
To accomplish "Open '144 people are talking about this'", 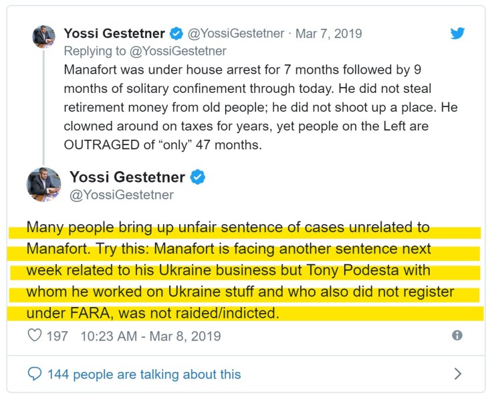I will (x=144, y=374).
